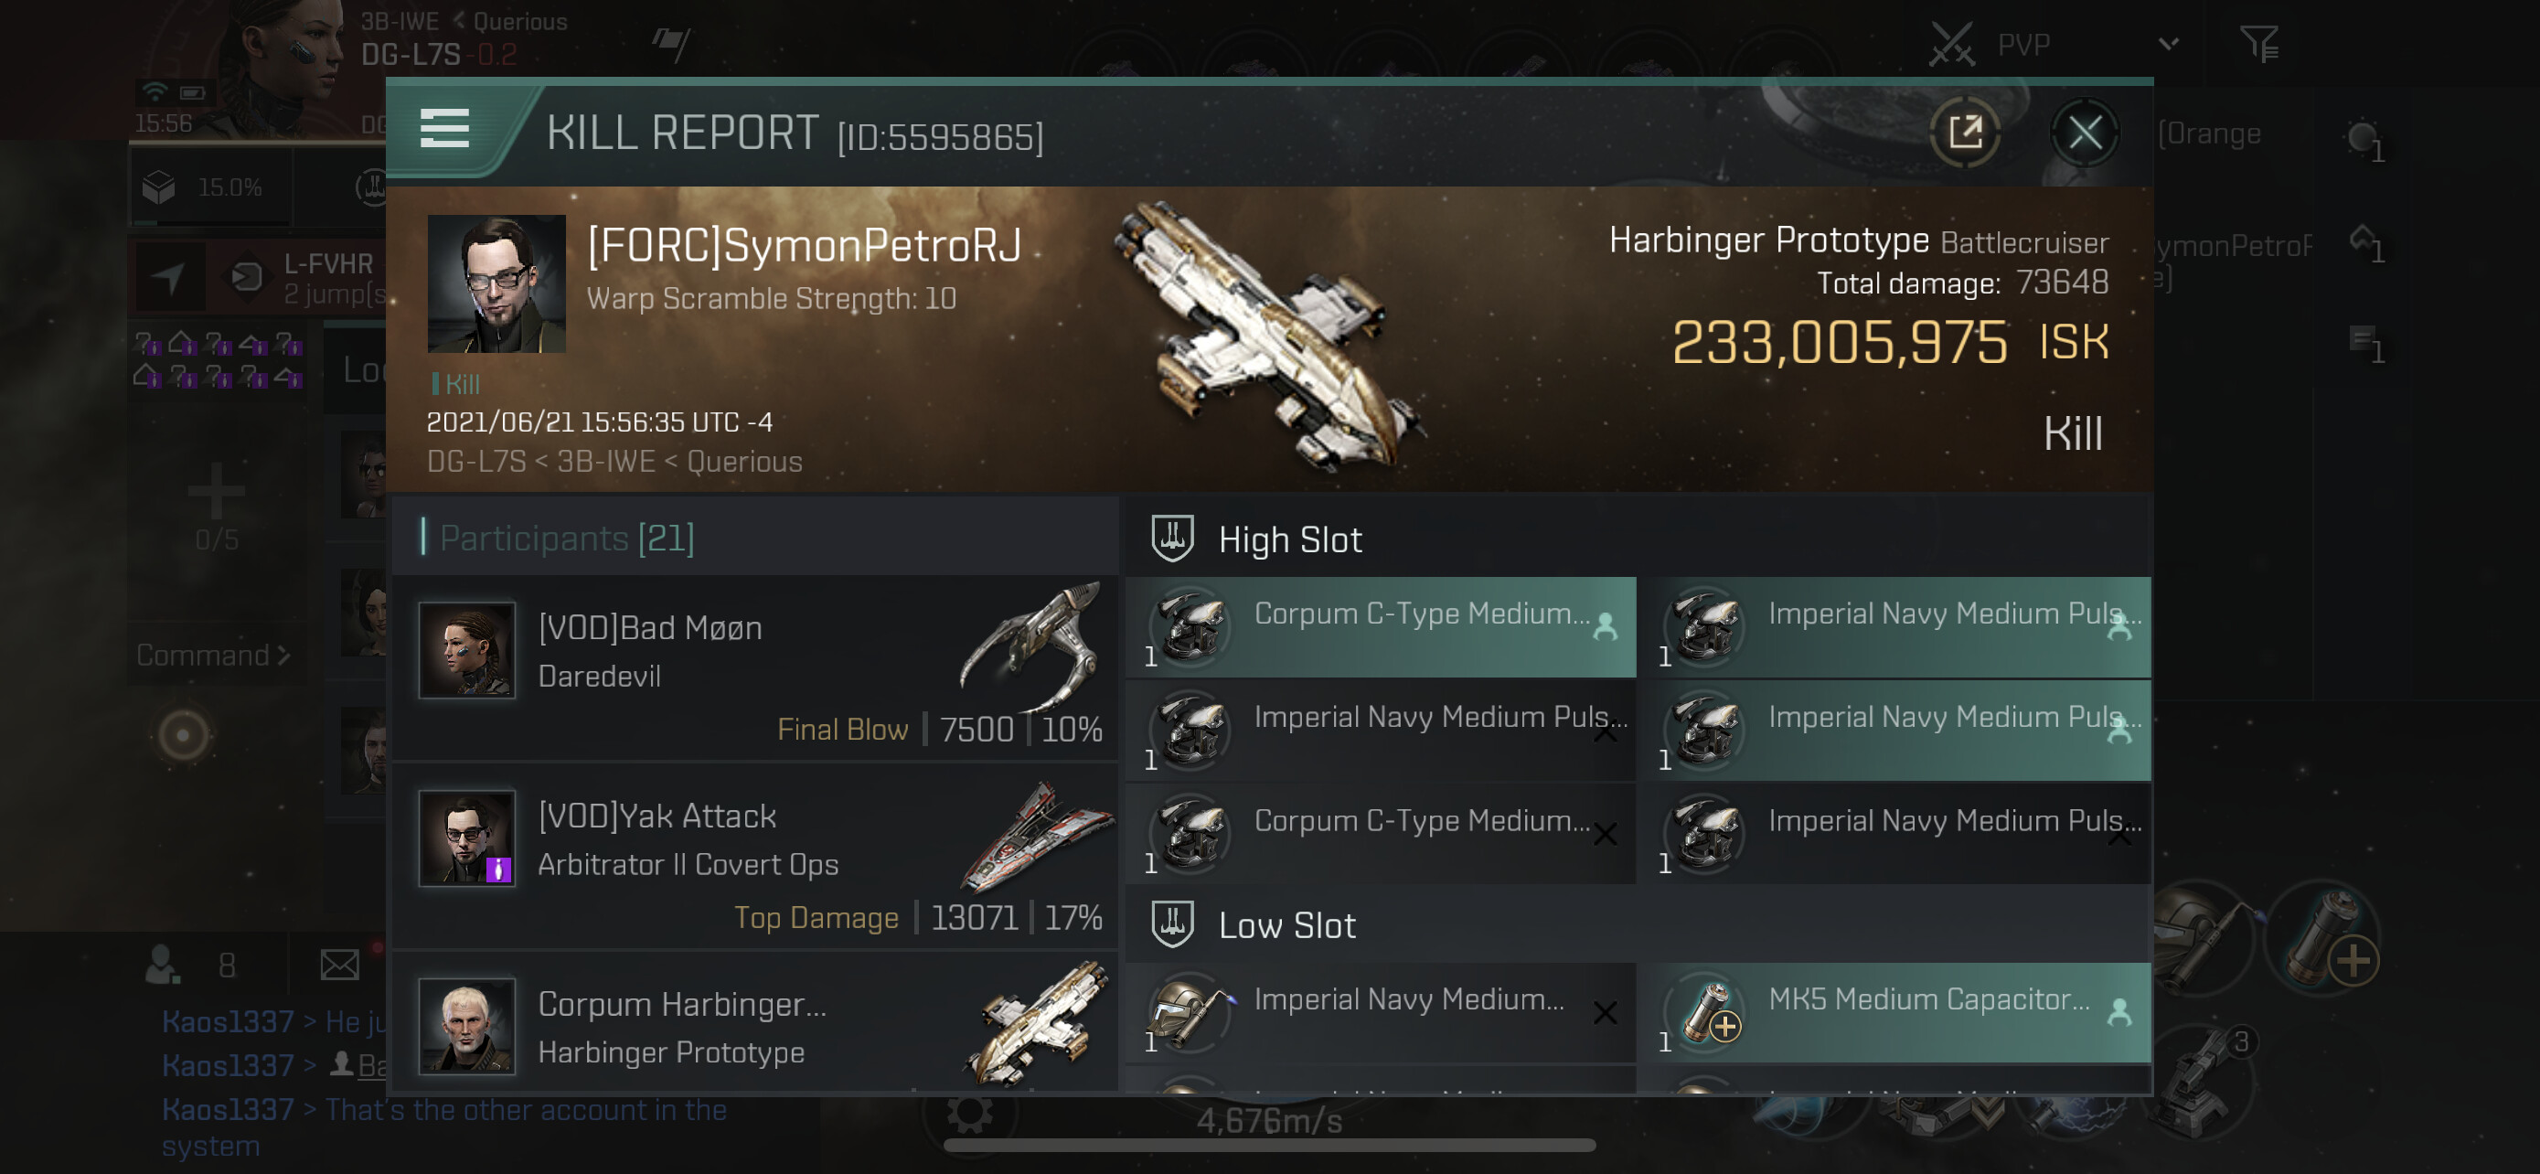Open Yak Attack participant entry
Screen dimensions: 2540x1174
pyautogui.click(x=755, y=856)
